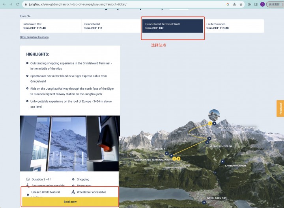Open the orange Feedback side tab
This screenshot has height=208, width=284.
(280, 109)
